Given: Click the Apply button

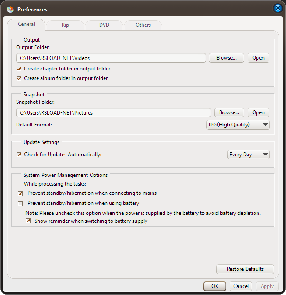Looking at the screenshot, I should pyautogui.click(x=267, y=286).
